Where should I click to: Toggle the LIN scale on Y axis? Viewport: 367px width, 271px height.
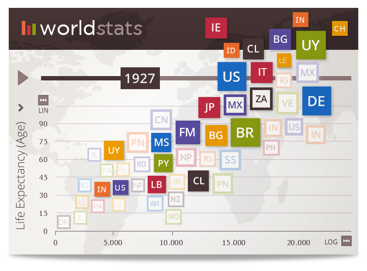(x=43, y=100)
